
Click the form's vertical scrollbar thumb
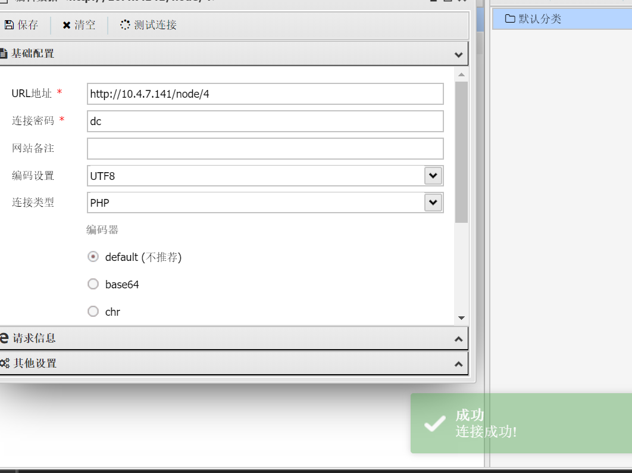point(462,152)
